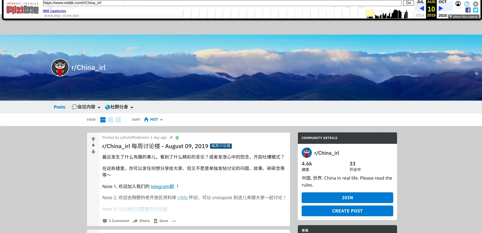The width and height of the screenshot is (482, 233).
Task: Open weekly discussion post title
Action: click(155, 146)
